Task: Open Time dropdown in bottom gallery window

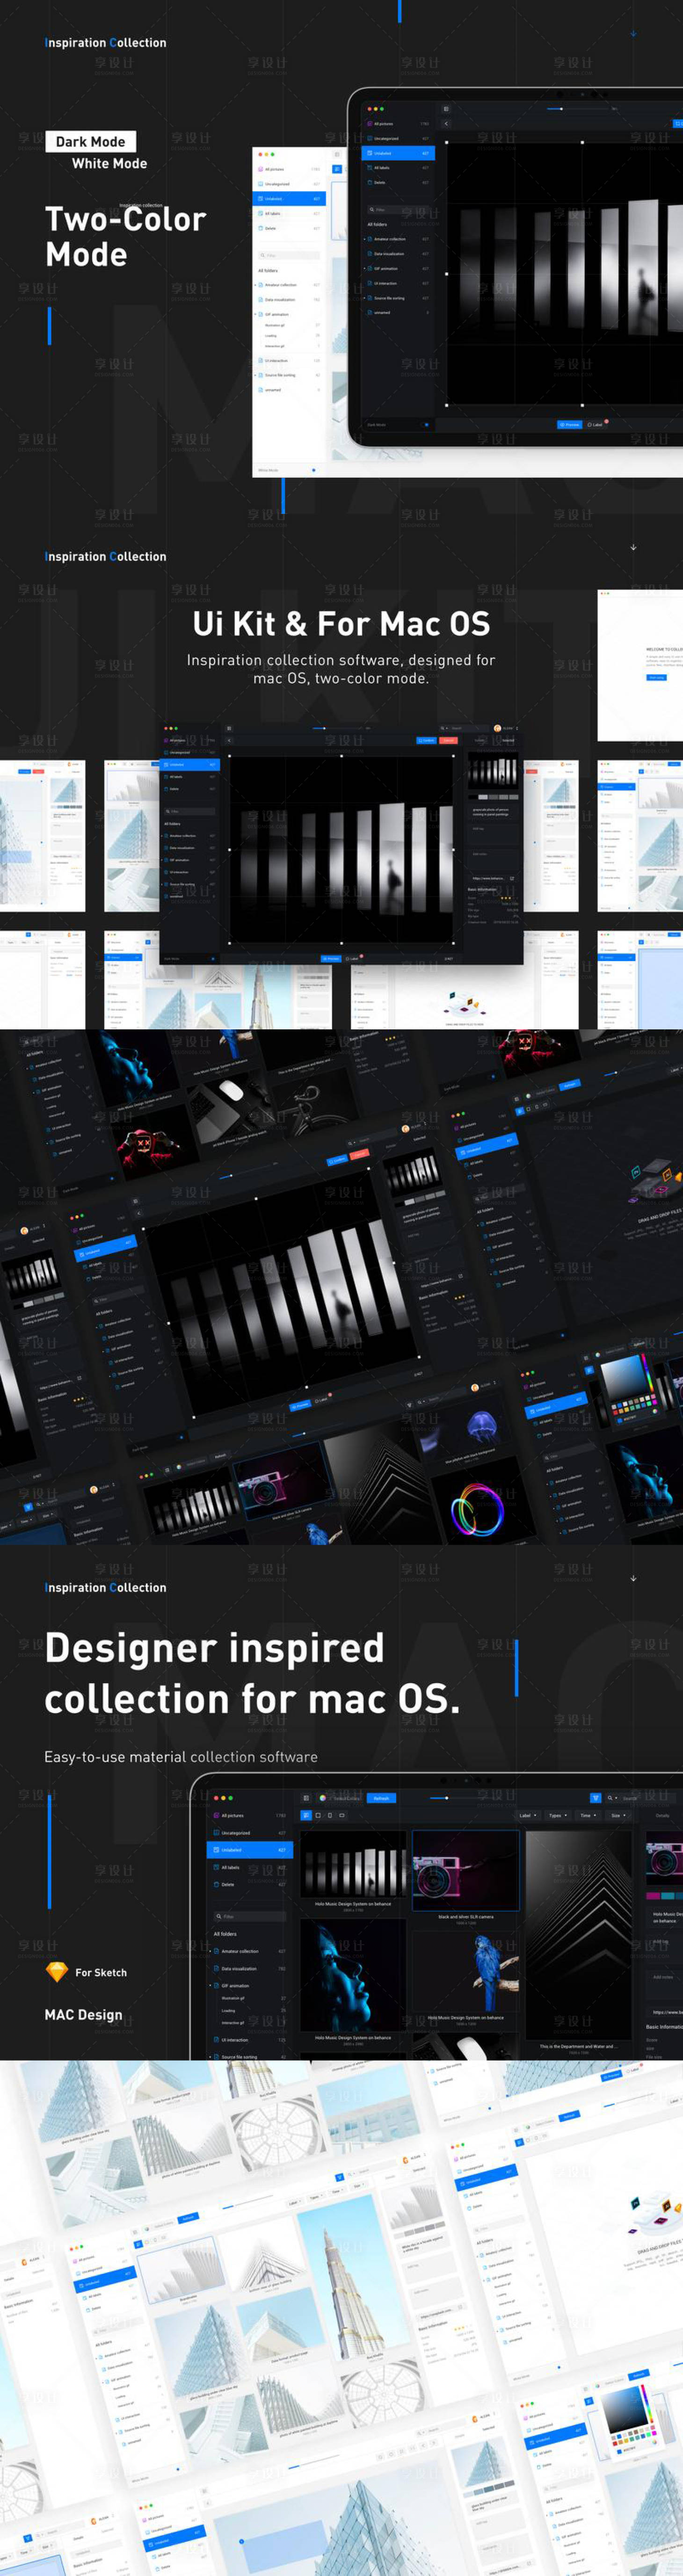Action: pyautogui.click(x=587, y=1815)
